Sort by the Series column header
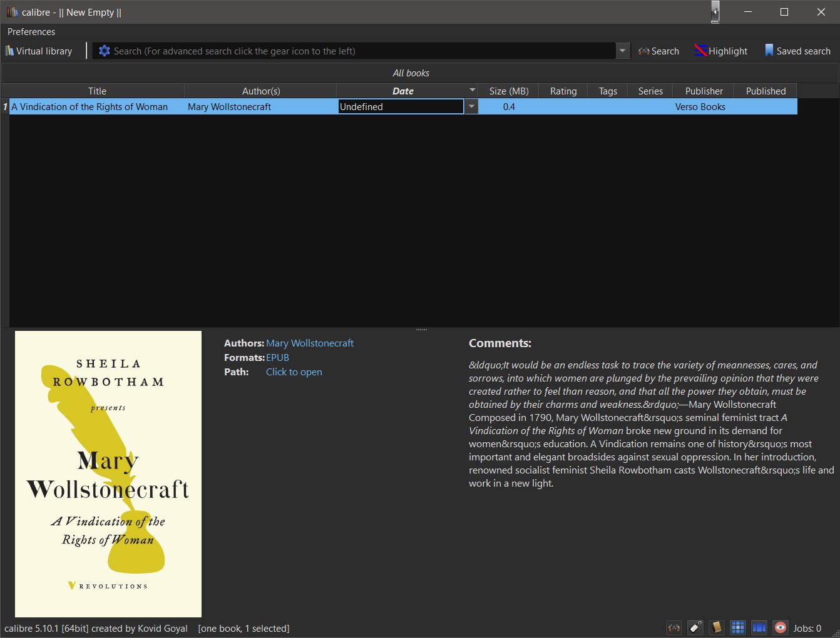The width and height of the screenshot is (840, 638). pyautogui.click(x=650, y=91)
